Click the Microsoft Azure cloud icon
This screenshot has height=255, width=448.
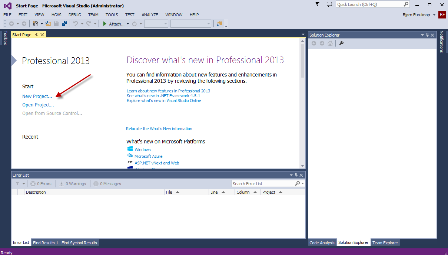[x=130, y=156]
